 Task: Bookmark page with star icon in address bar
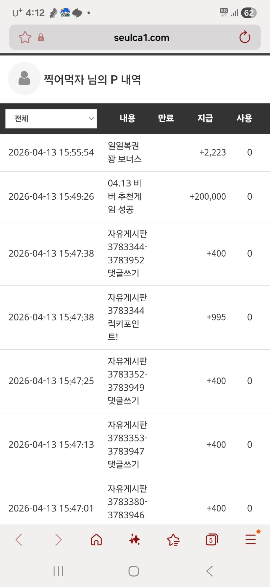tap(25, 38)
